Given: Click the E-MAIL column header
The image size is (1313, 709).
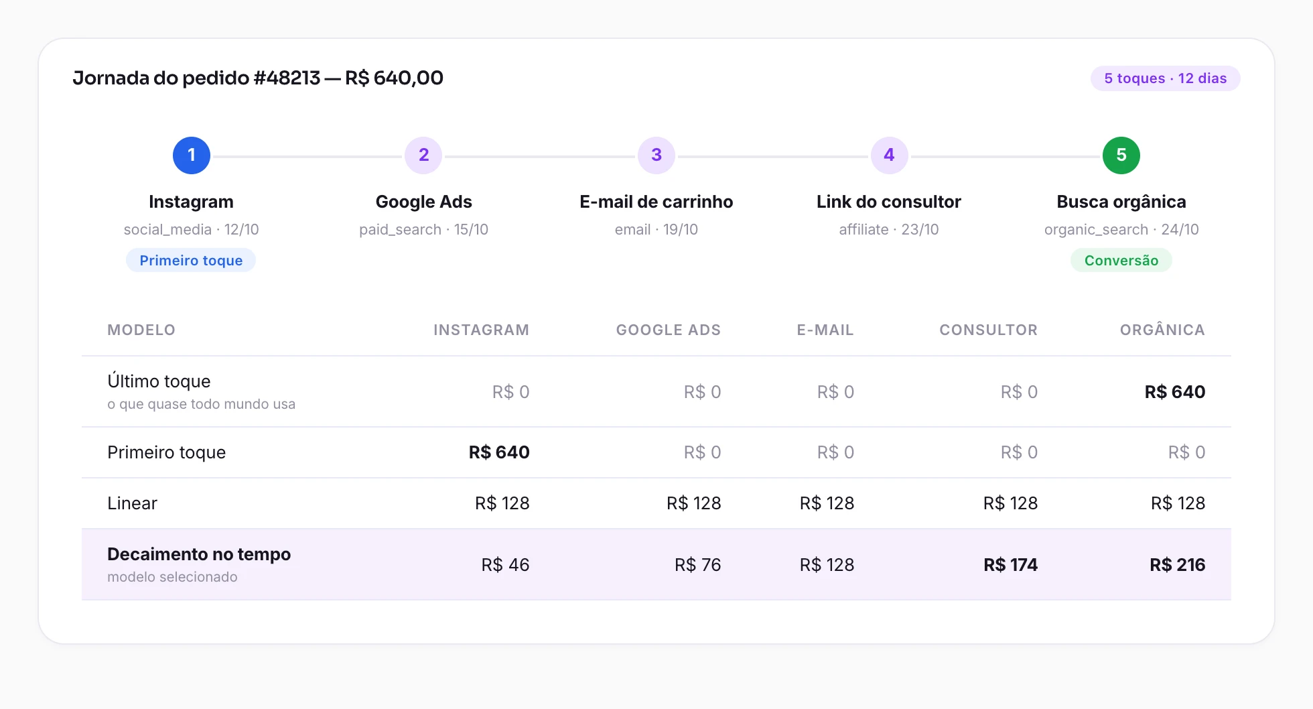Looking at the screenshot, I should tap(825, 330).
